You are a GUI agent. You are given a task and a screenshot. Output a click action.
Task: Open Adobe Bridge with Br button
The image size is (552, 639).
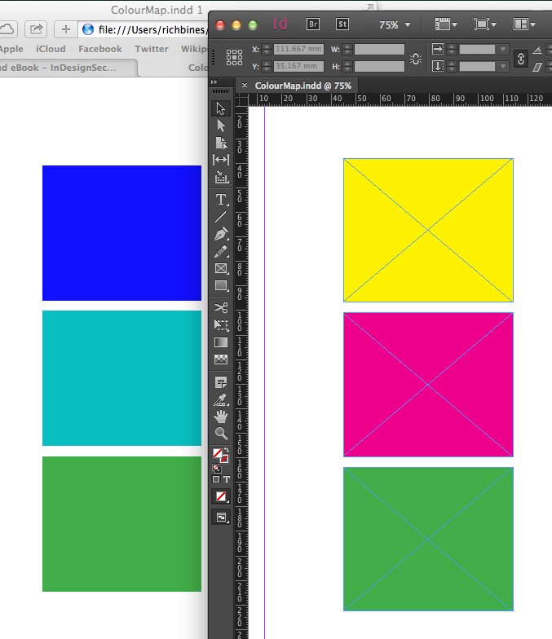313,24
